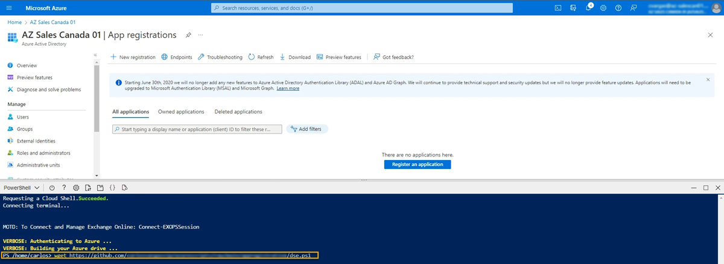724x264 pixels.
Task: Open the Help question mark in header
Action: click(618, 8)
